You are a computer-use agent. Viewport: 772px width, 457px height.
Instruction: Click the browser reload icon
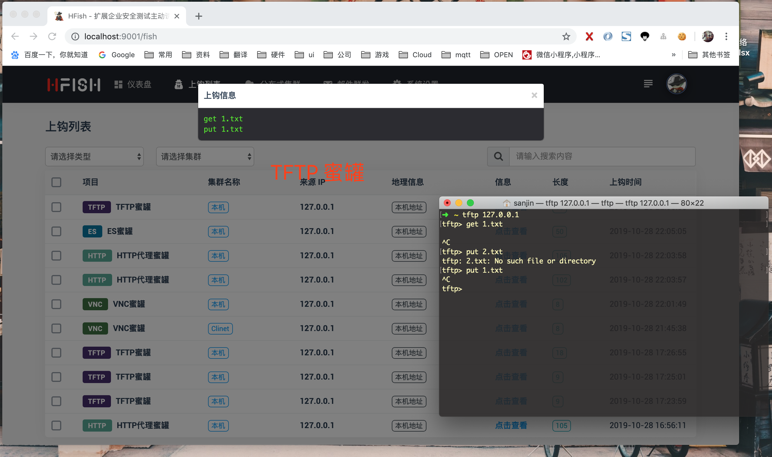tap(52, 37)
